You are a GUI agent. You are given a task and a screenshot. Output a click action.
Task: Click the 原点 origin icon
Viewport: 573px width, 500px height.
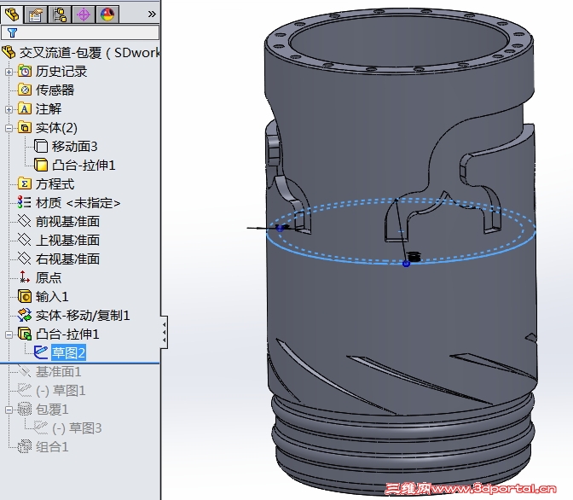25,277
